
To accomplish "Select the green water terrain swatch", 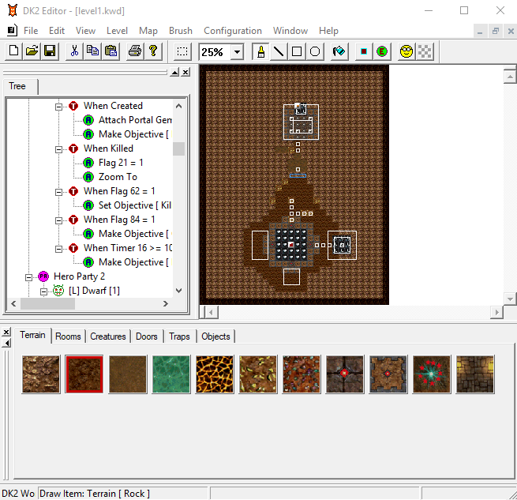I will 171,374.
